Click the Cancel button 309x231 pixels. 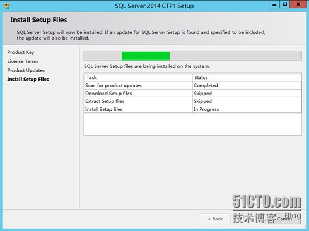(284, 219)
